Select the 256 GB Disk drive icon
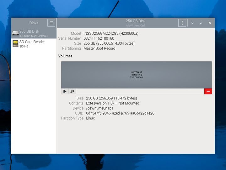 [x=15, y=33]
